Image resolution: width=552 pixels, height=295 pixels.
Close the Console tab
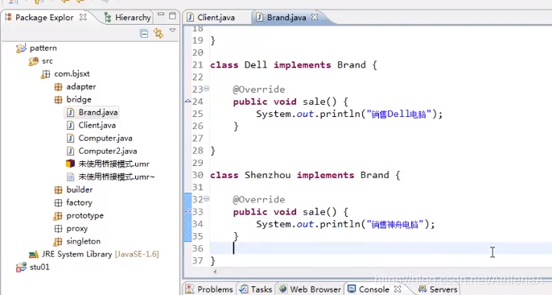click(x=398, y=289)
